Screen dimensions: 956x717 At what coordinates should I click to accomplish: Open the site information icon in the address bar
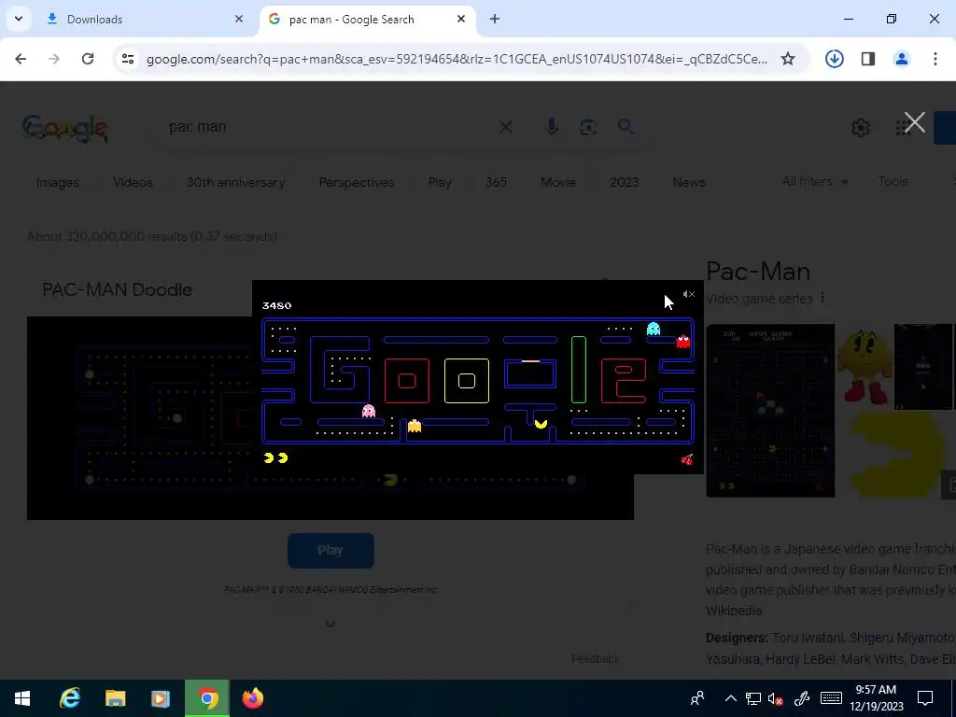coord(128,59)
